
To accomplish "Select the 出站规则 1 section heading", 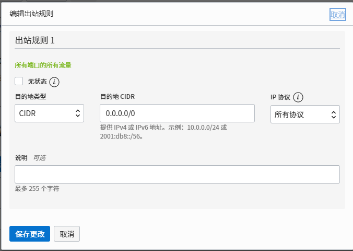I will 35,41.
